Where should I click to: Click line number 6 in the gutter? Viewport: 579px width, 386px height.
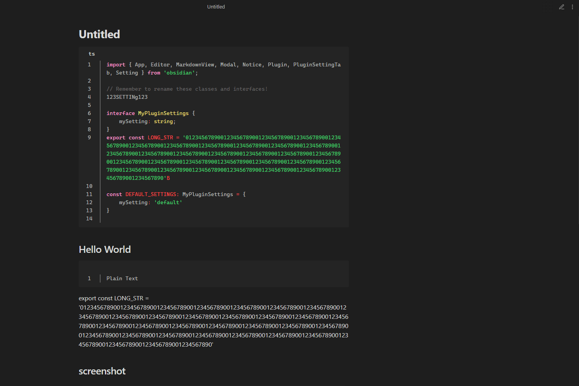[x=89, y=113]
